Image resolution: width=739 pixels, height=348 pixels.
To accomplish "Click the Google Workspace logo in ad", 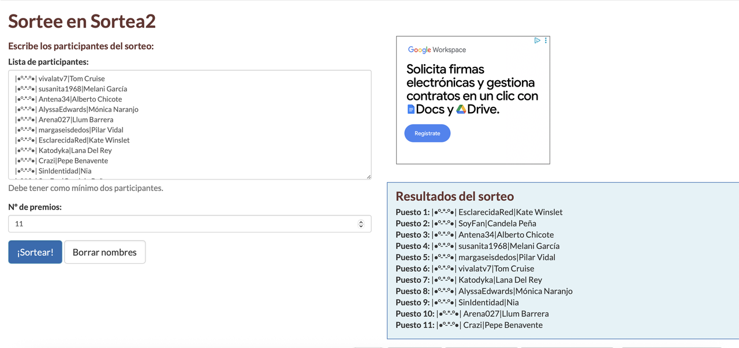I will (436, 50).
